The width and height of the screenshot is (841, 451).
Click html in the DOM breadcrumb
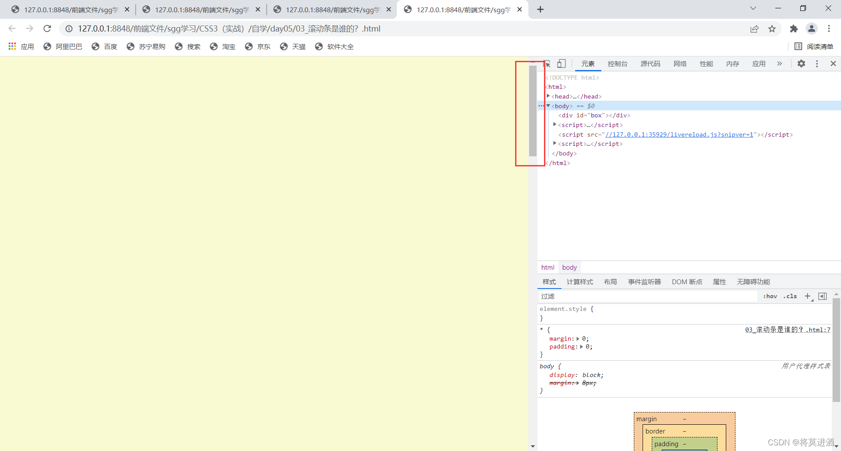pos(548,268)
